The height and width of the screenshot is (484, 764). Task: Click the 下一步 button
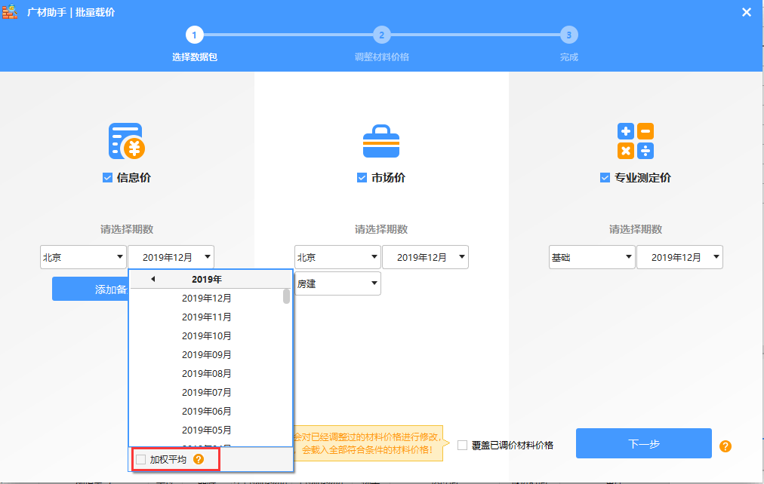tap(643, 443)
